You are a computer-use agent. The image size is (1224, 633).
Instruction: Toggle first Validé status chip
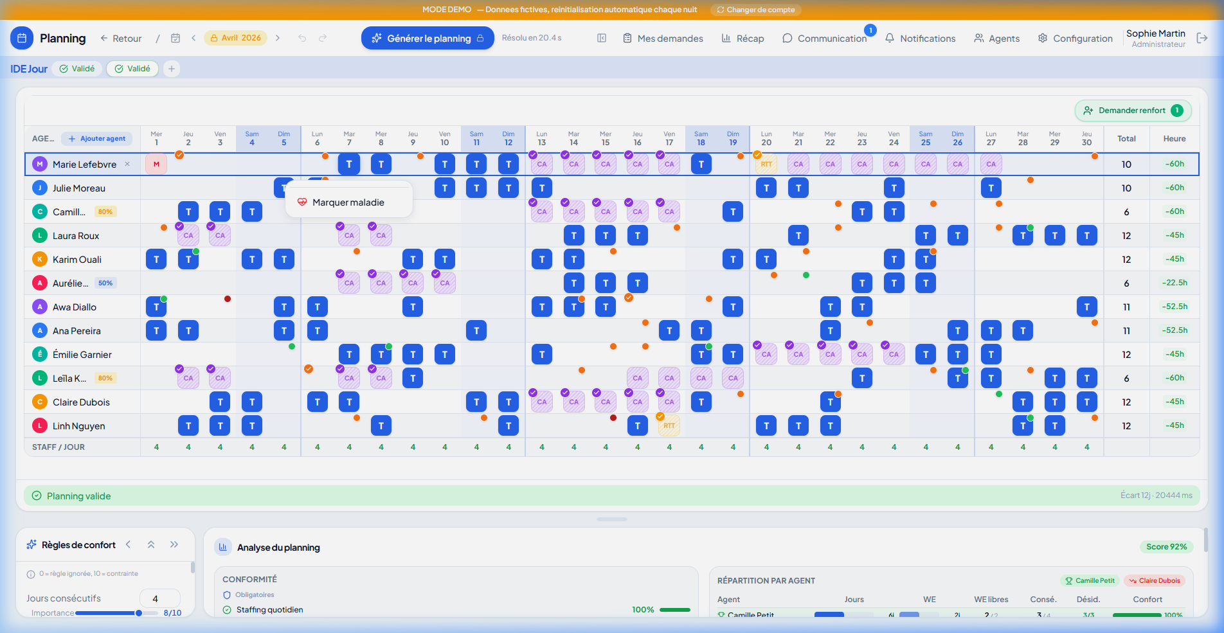77,69
